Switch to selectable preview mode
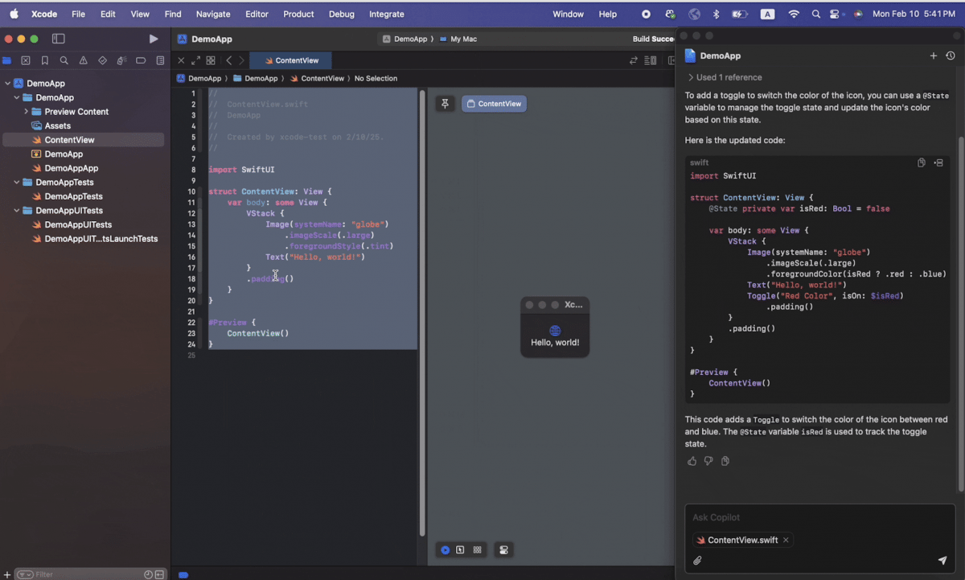Image resolution: width=965 pixels, height=580 pixels. pos(460,549)
